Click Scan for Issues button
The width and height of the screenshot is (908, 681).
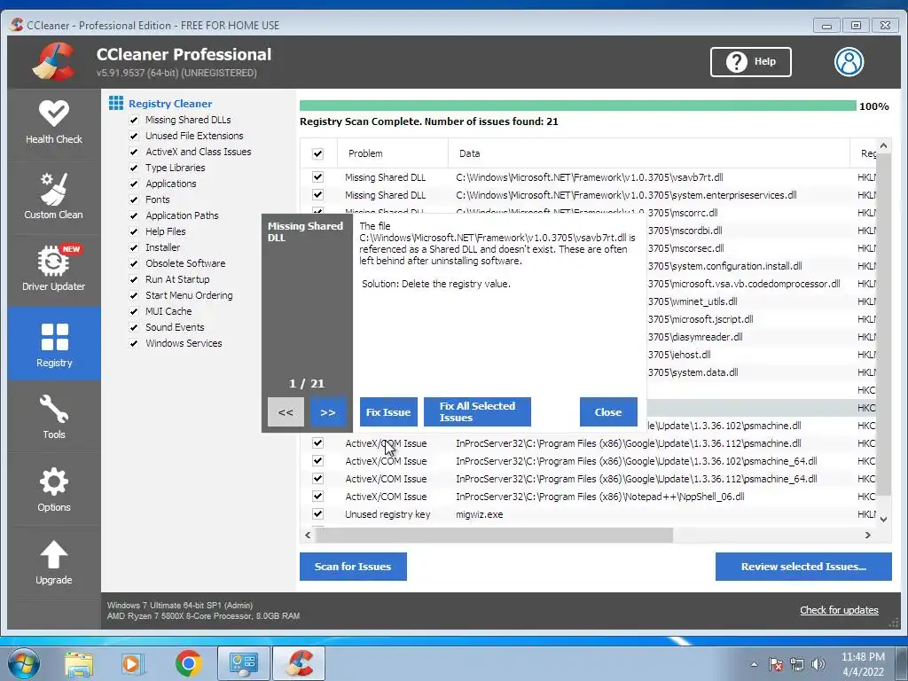[x=353, y=567]
